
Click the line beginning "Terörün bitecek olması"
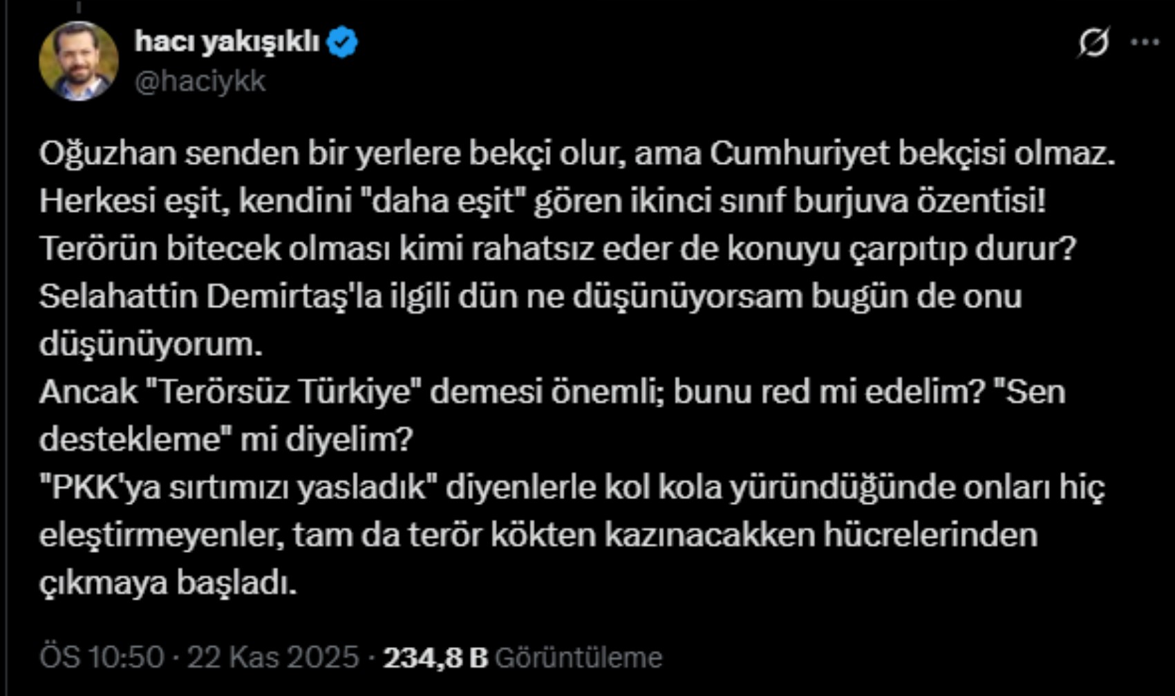tap(557, 249)
